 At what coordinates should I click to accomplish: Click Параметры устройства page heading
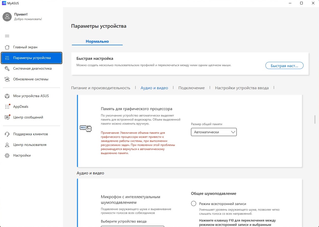99,26
